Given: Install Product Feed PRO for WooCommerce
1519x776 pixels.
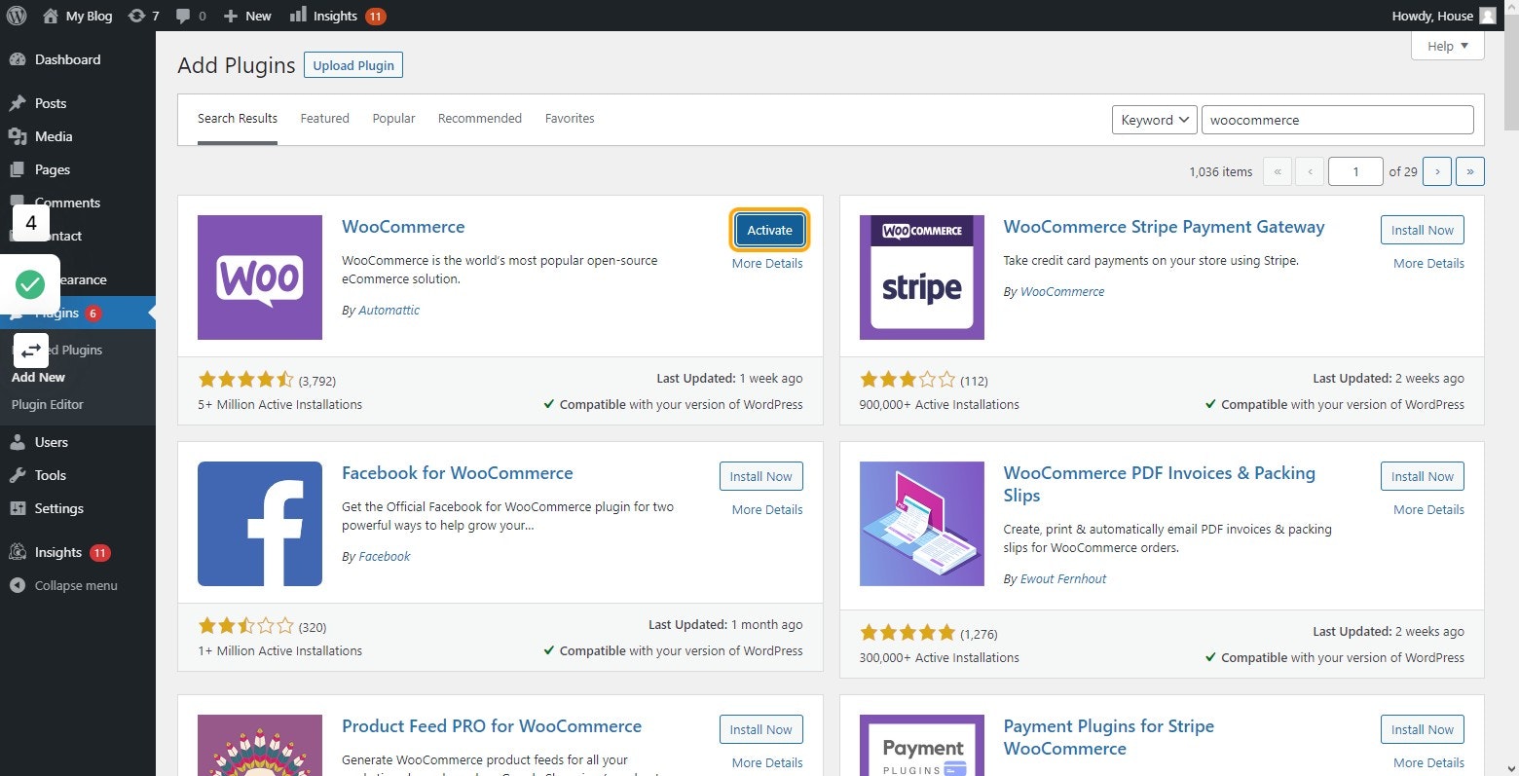Looking at the screenshot, I should pyautogui.click(x=761, y=729).
